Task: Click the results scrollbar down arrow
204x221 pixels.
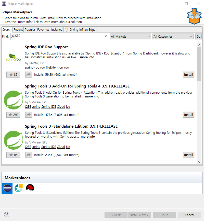Action: click(199, 162)
